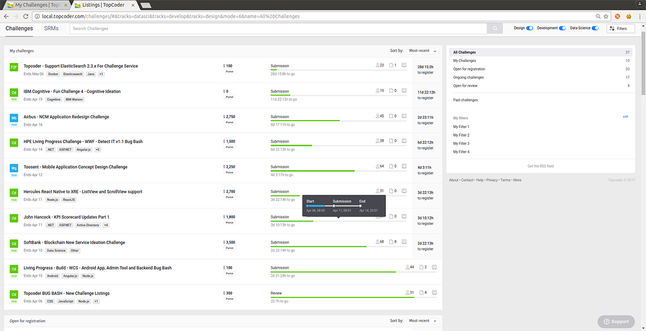Click the Cd badge of HPE Living Progress challenge
This screenshot has height=331, width=646.
pos(14,143)
